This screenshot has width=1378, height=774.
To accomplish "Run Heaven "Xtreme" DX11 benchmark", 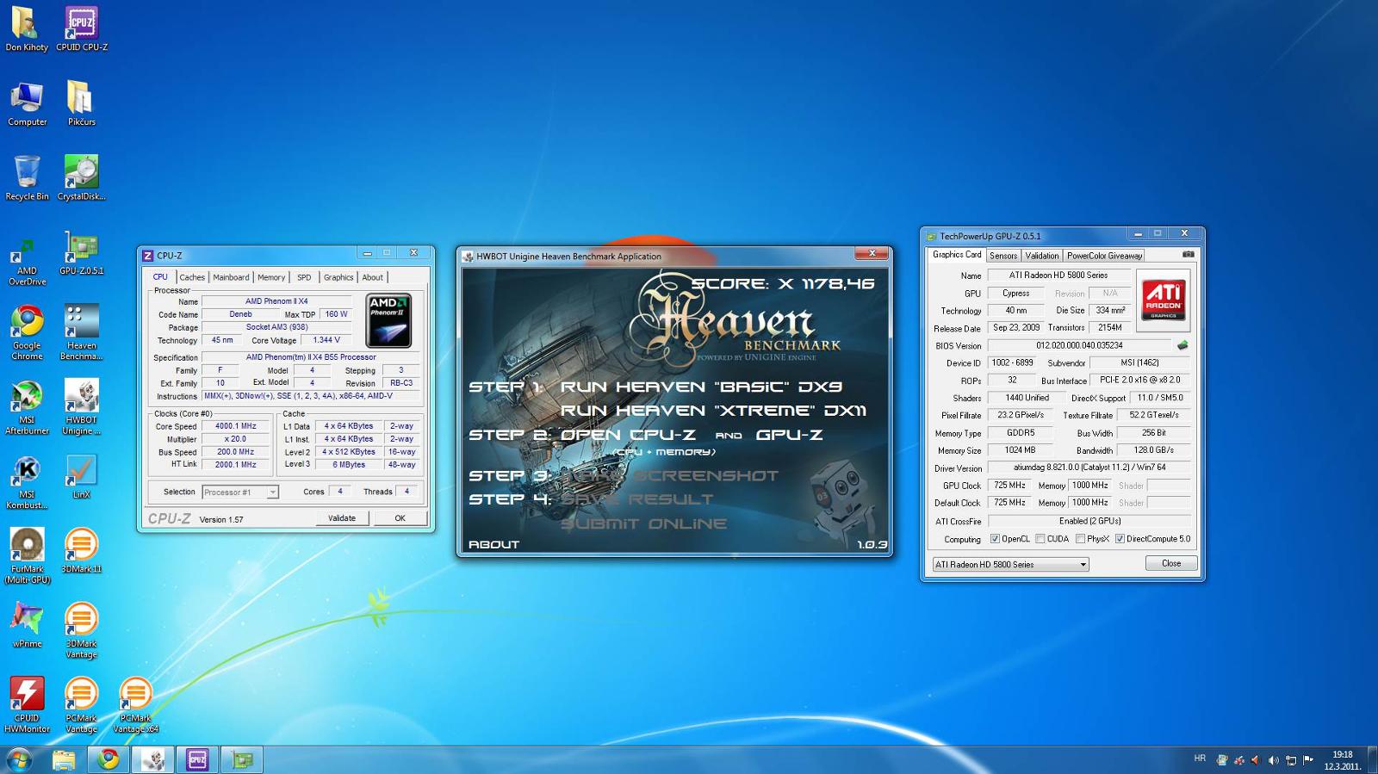I will click(713, 411).
